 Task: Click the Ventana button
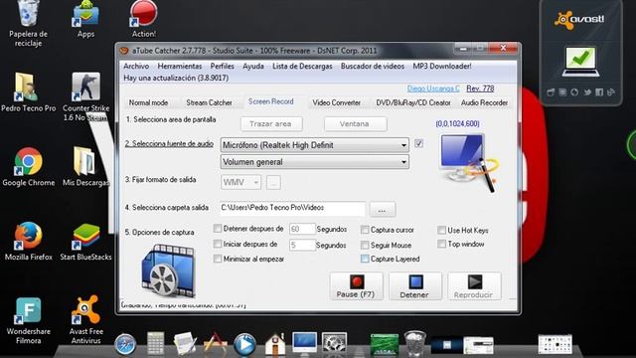[356, 123]
